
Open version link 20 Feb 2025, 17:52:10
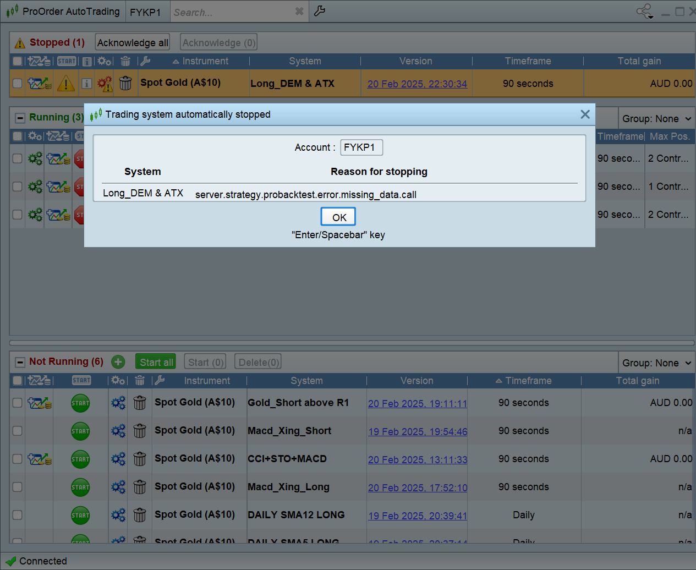pos(418,487)
